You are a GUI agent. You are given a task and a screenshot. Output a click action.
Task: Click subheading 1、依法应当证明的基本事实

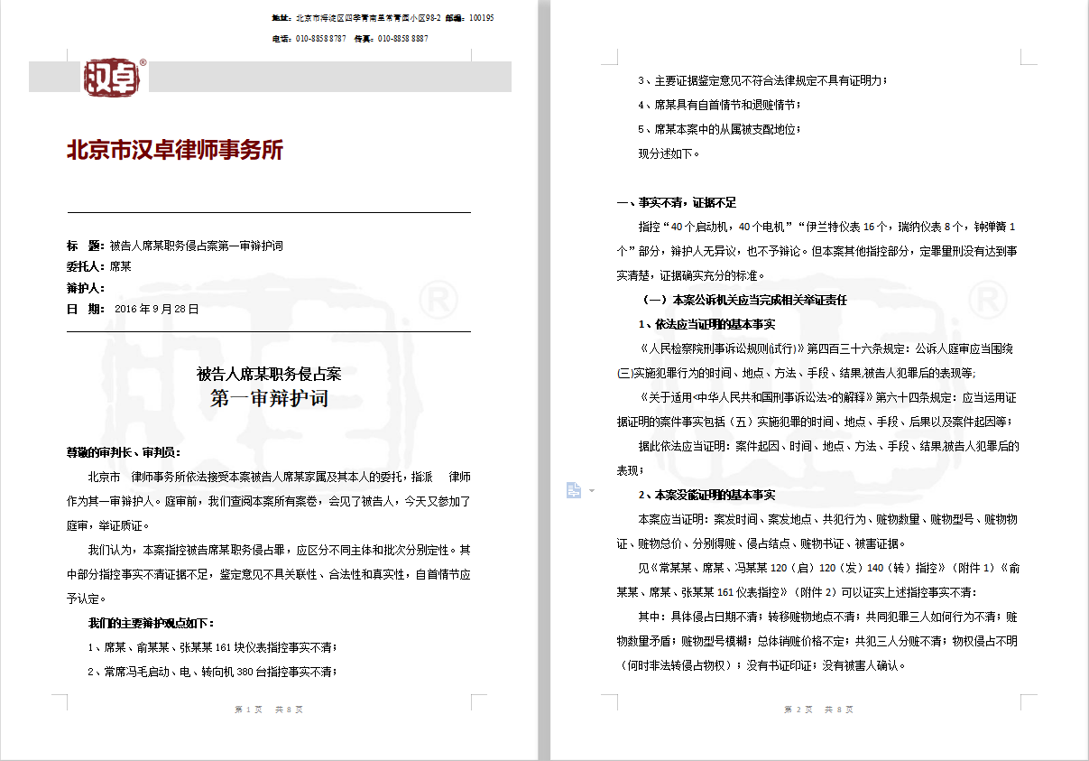[706, 324]
